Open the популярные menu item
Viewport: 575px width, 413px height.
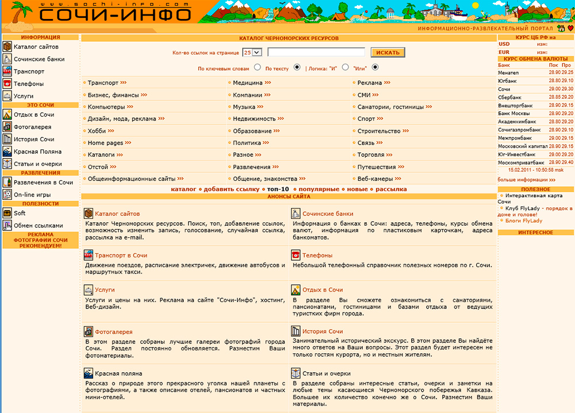[x=319, y=189]
